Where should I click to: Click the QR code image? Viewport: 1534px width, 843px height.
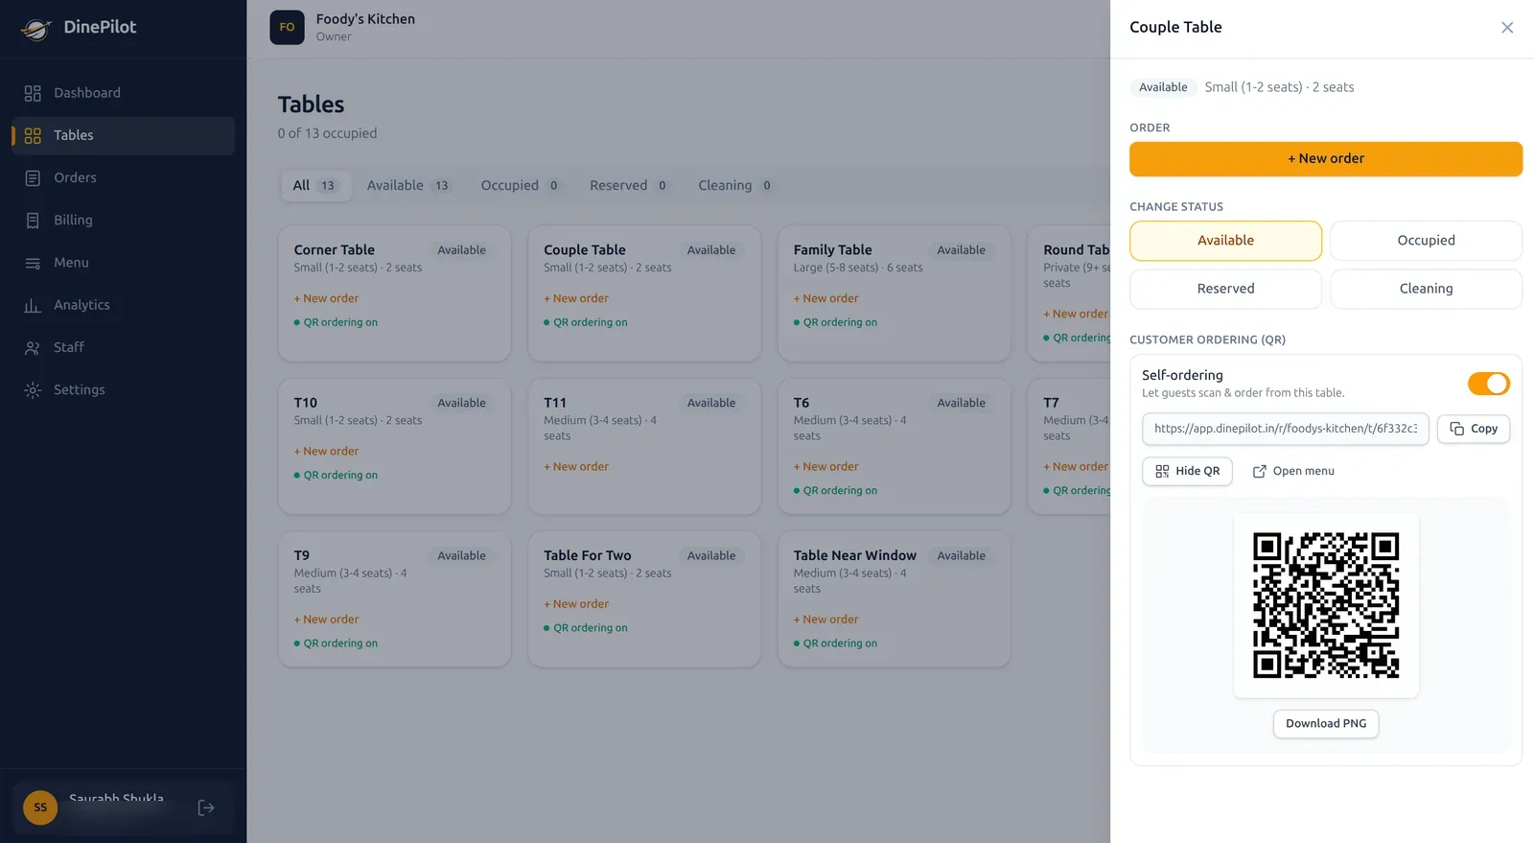1326,605
